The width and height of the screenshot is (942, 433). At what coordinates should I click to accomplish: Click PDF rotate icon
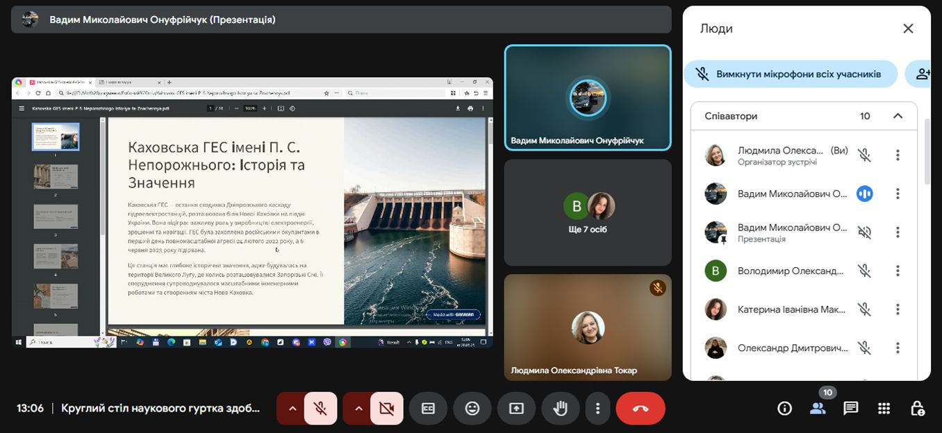292,108
